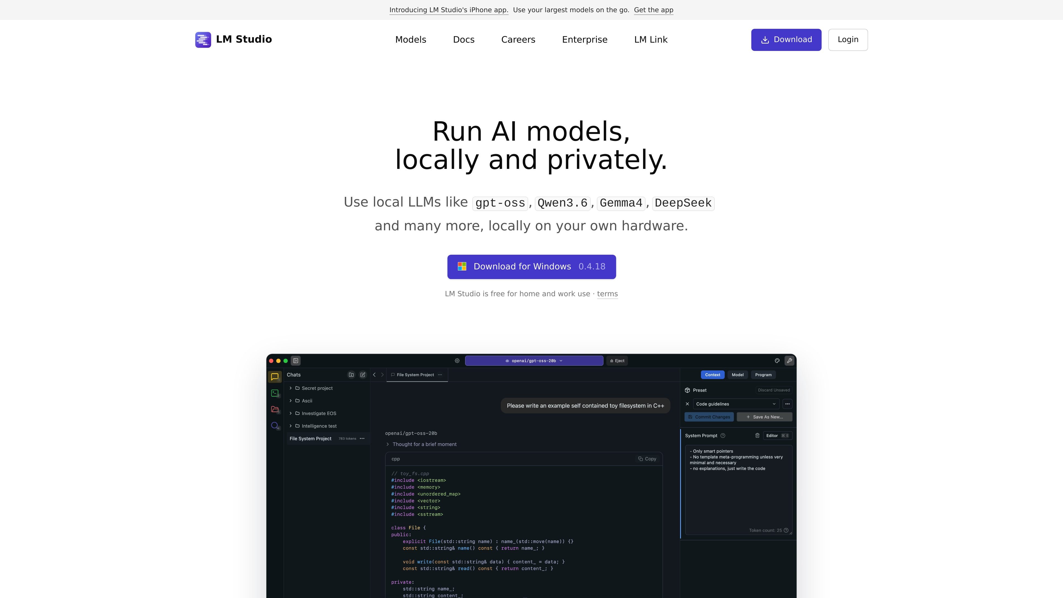1063x598 pixels.
Task: Switch to the Model tab
Action: (737, 375)
